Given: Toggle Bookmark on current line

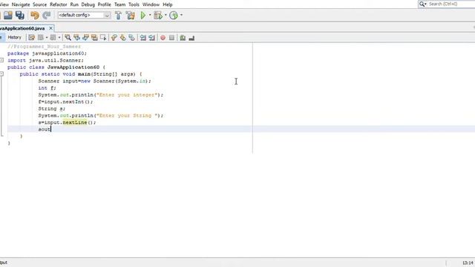Looking at the screenshot, I should pos(132,38).
